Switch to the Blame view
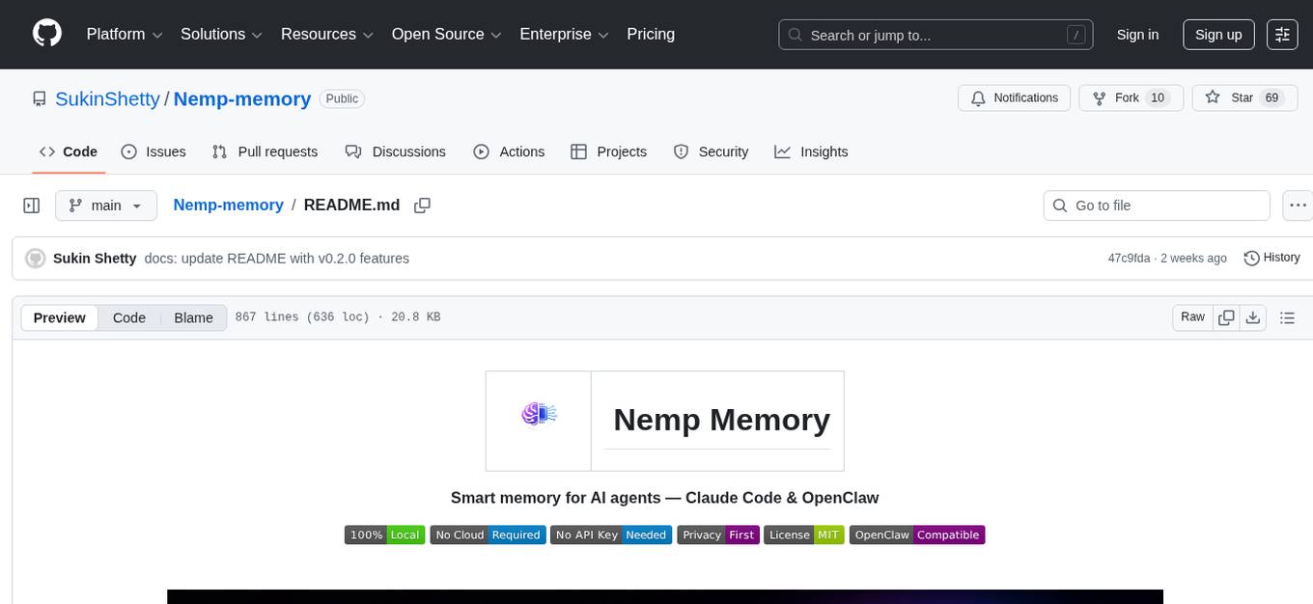Image resolution: width=1313 pixels, height=604 pixels. 193,317
